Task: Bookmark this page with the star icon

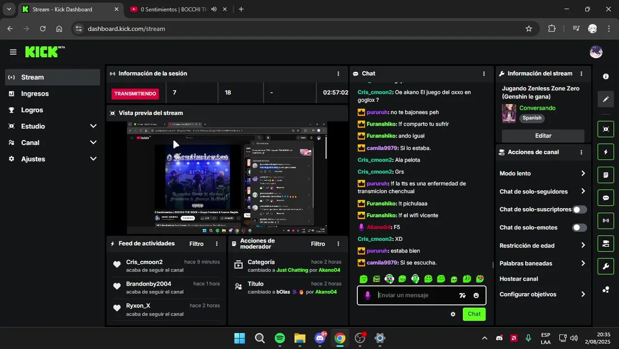Action: pyautogui.click(x=529, y=29)
